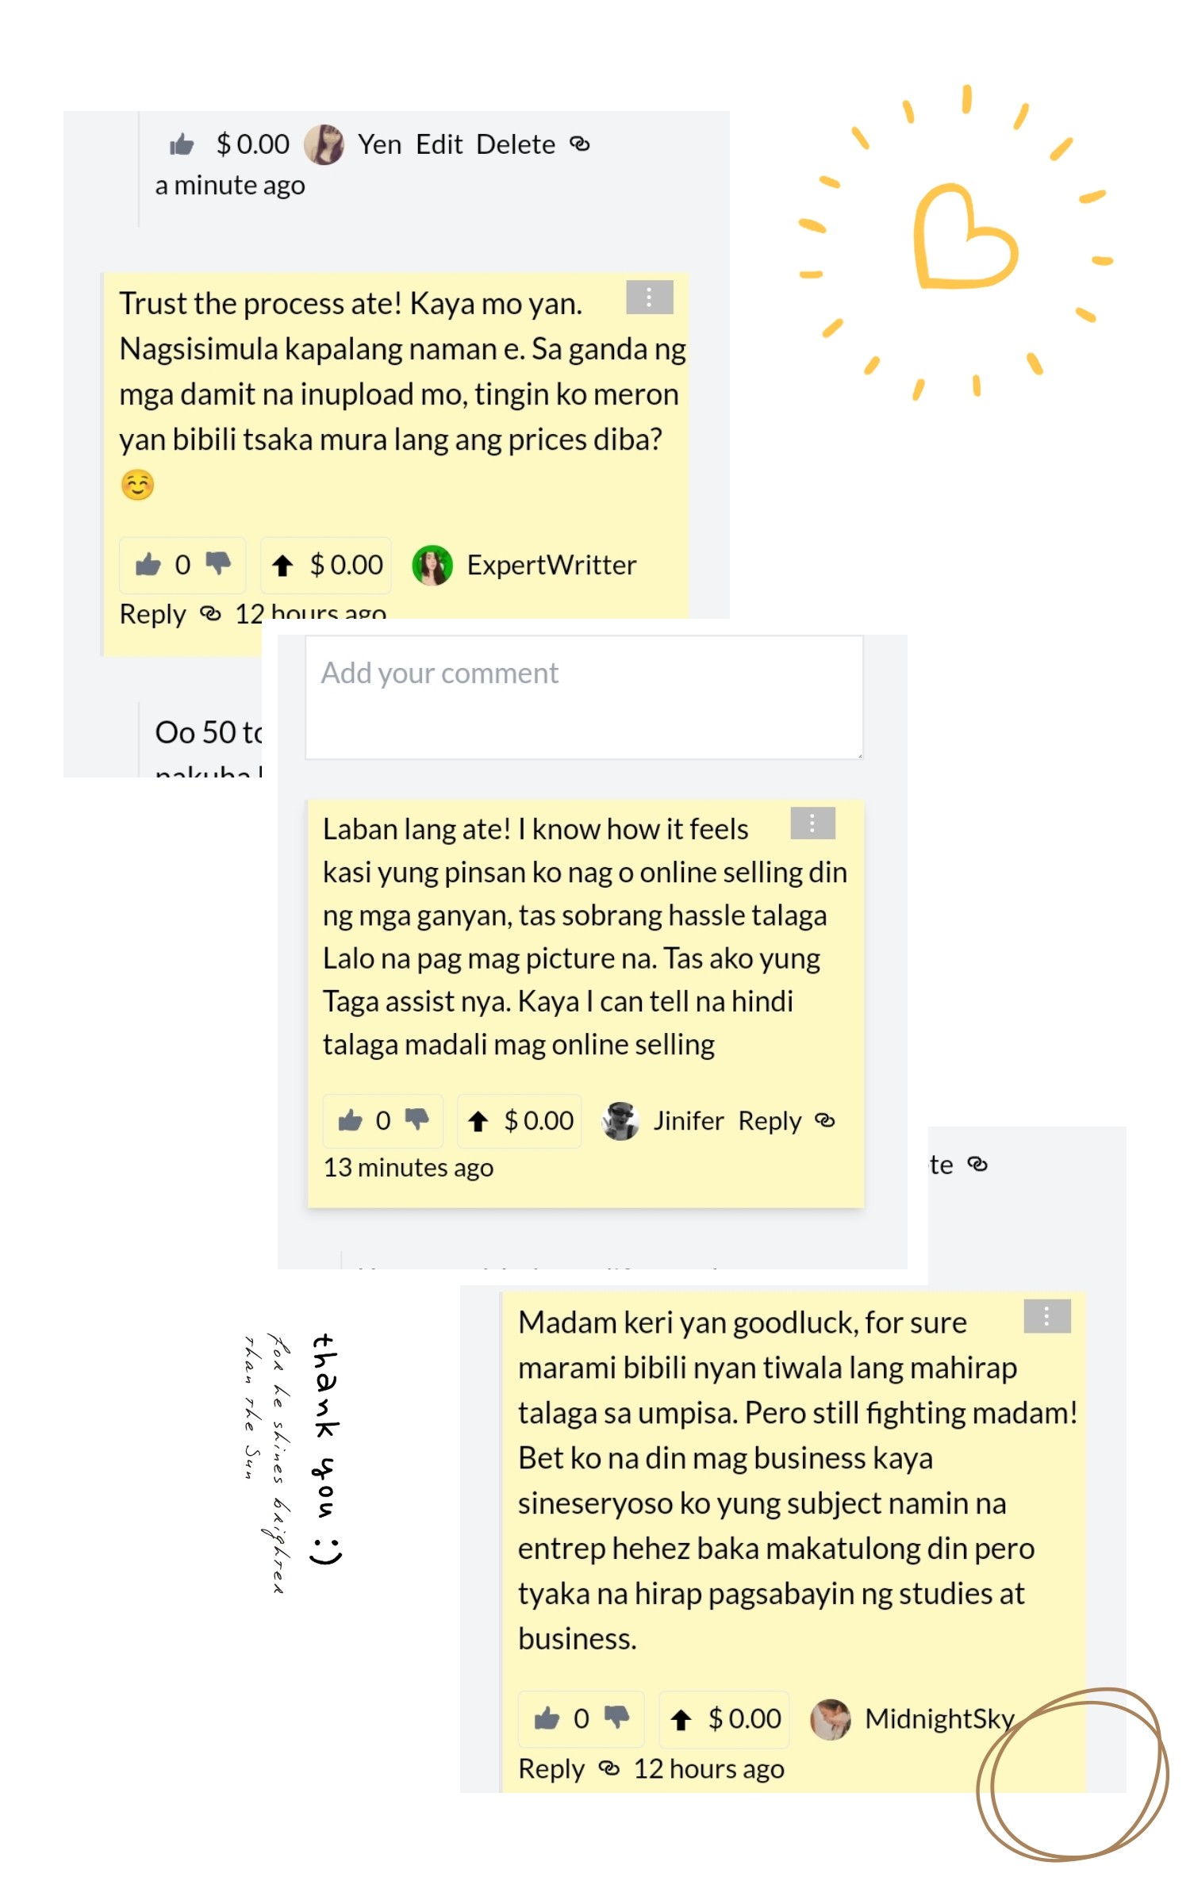The width and height of the screenshot is (1190, 1904).
Task: Thumbs up Jinifer's comment
Action: coord(350,1121)
